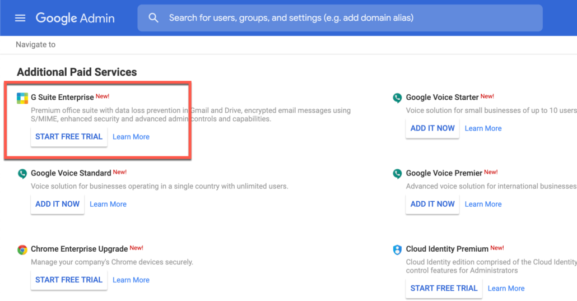Open Learn More for Cloud Identity Premium

coord(506,289)
